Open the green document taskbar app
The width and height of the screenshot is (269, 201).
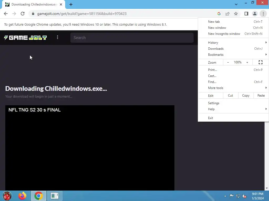pyautogui.click(x=55, y=196)
